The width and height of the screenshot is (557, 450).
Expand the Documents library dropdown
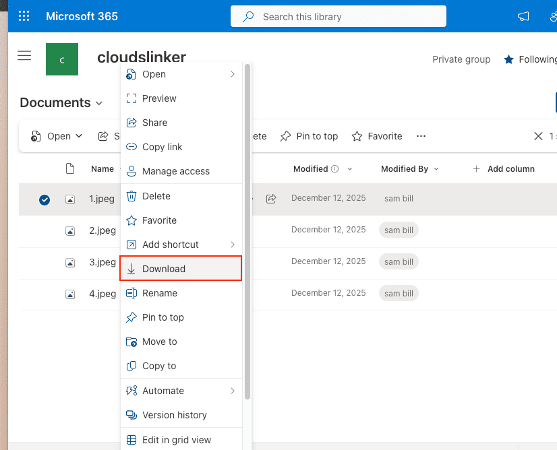99,103
